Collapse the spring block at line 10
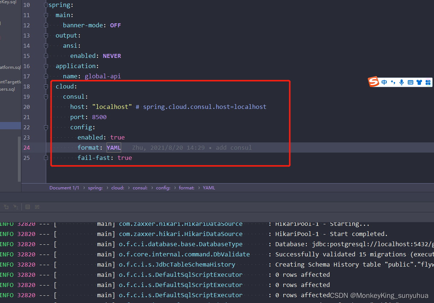Image resolution: width=434 pixels, height=303 pixels. pos(46,5)
